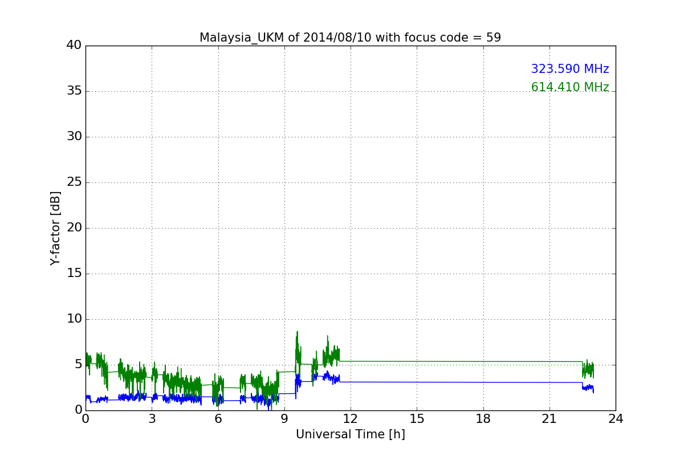
Task: Click the y-axis tick label 25
Action: (x=74, y=182)
